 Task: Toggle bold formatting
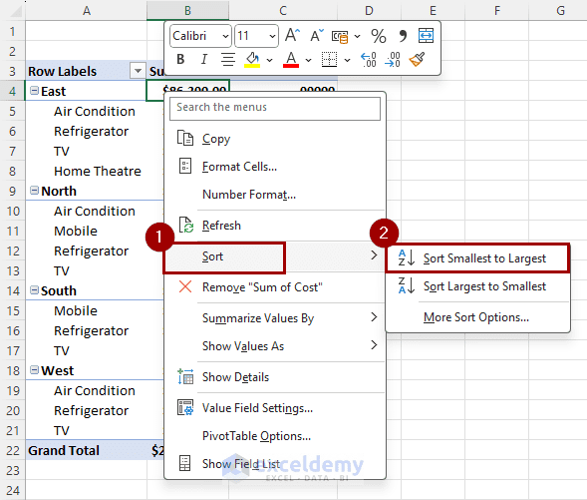pyautogui.click(x=180, y=59)
